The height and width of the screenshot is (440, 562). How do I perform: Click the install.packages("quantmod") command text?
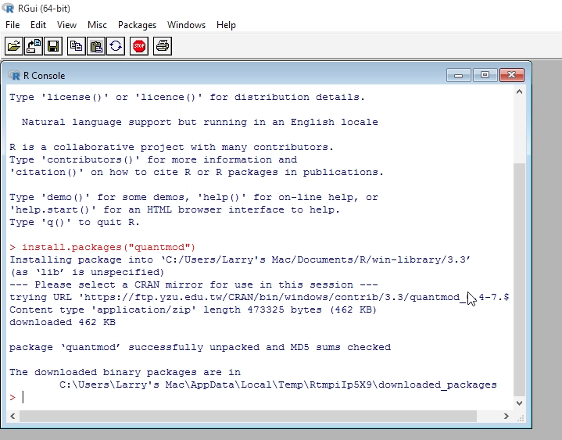coord(109,247)
